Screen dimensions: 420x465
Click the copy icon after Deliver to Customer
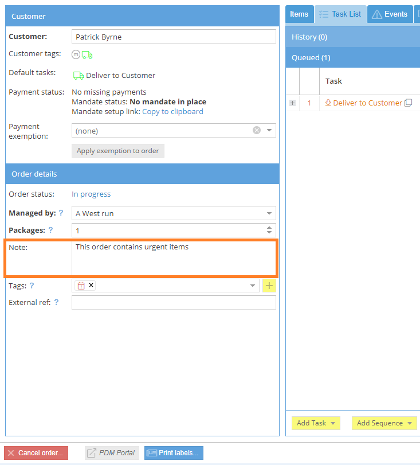pyautogui.click(x=408, y=103)
